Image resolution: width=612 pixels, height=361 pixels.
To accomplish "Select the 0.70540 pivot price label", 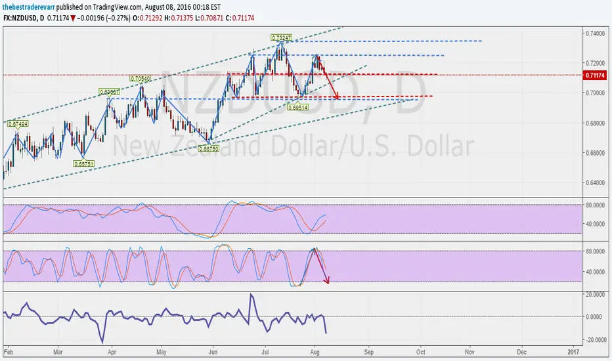I will (x=140, y=79).
